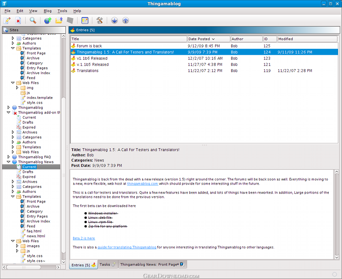Open the Edit menu
This screenshot has height=279, width=342.
click(20, 11)
